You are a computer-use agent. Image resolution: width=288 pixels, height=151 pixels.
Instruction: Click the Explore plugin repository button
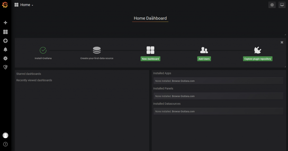(x=258, y=59)
